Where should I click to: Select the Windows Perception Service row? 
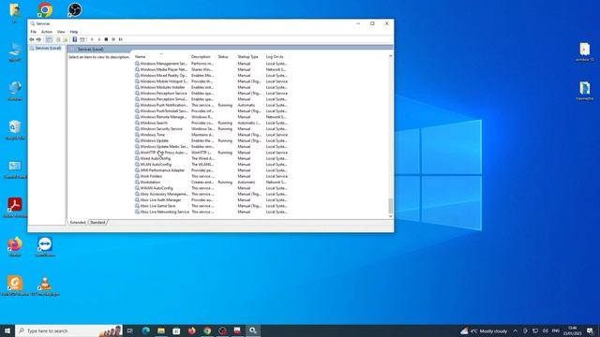[x=211, y=94]
